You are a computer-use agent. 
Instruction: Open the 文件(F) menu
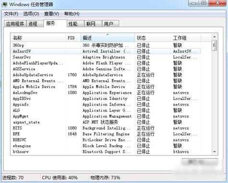tap(11, 14)
